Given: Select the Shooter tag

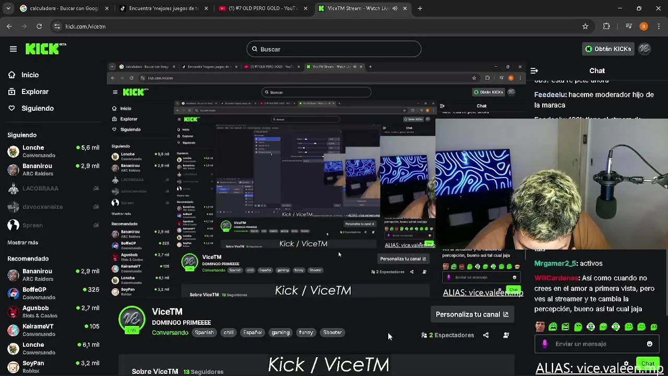Looking at the screenshot, I should tap(332, 333).
